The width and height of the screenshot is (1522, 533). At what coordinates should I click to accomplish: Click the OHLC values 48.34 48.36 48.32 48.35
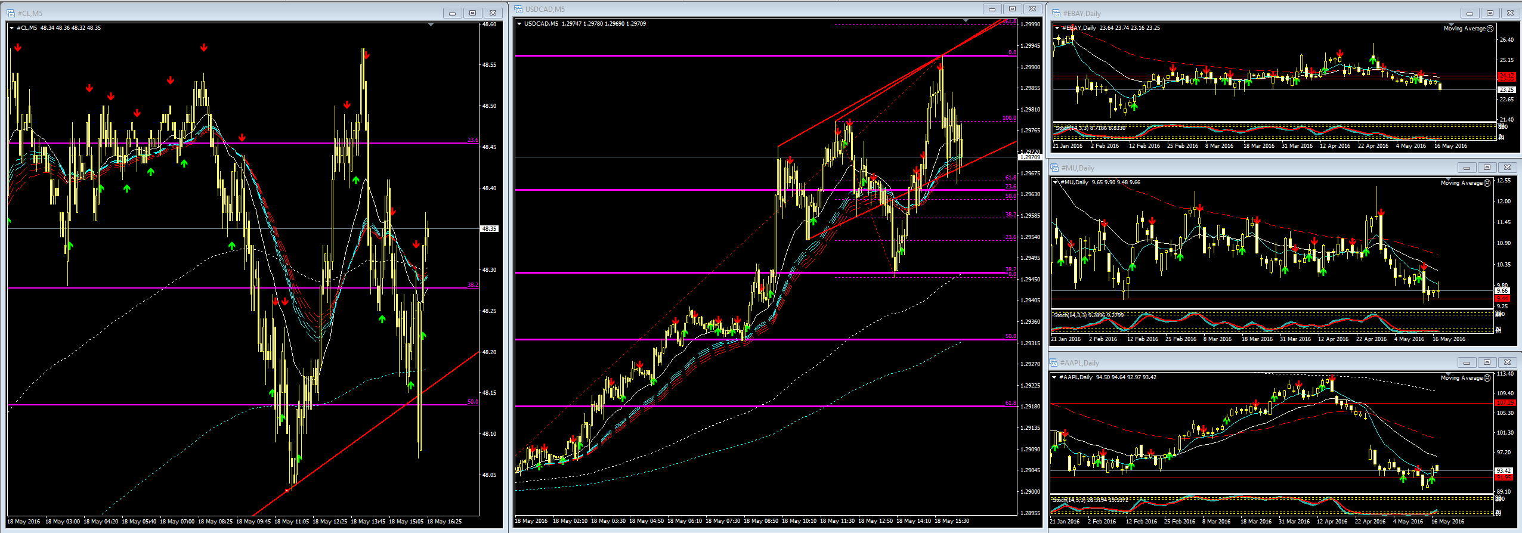[x=70, y=28]
